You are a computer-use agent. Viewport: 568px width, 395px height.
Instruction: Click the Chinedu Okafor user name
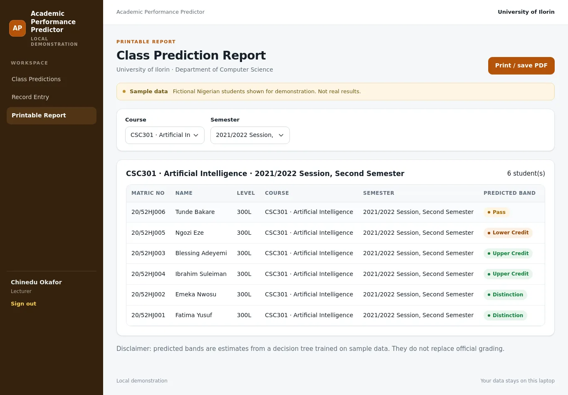[x=36, y=282]
